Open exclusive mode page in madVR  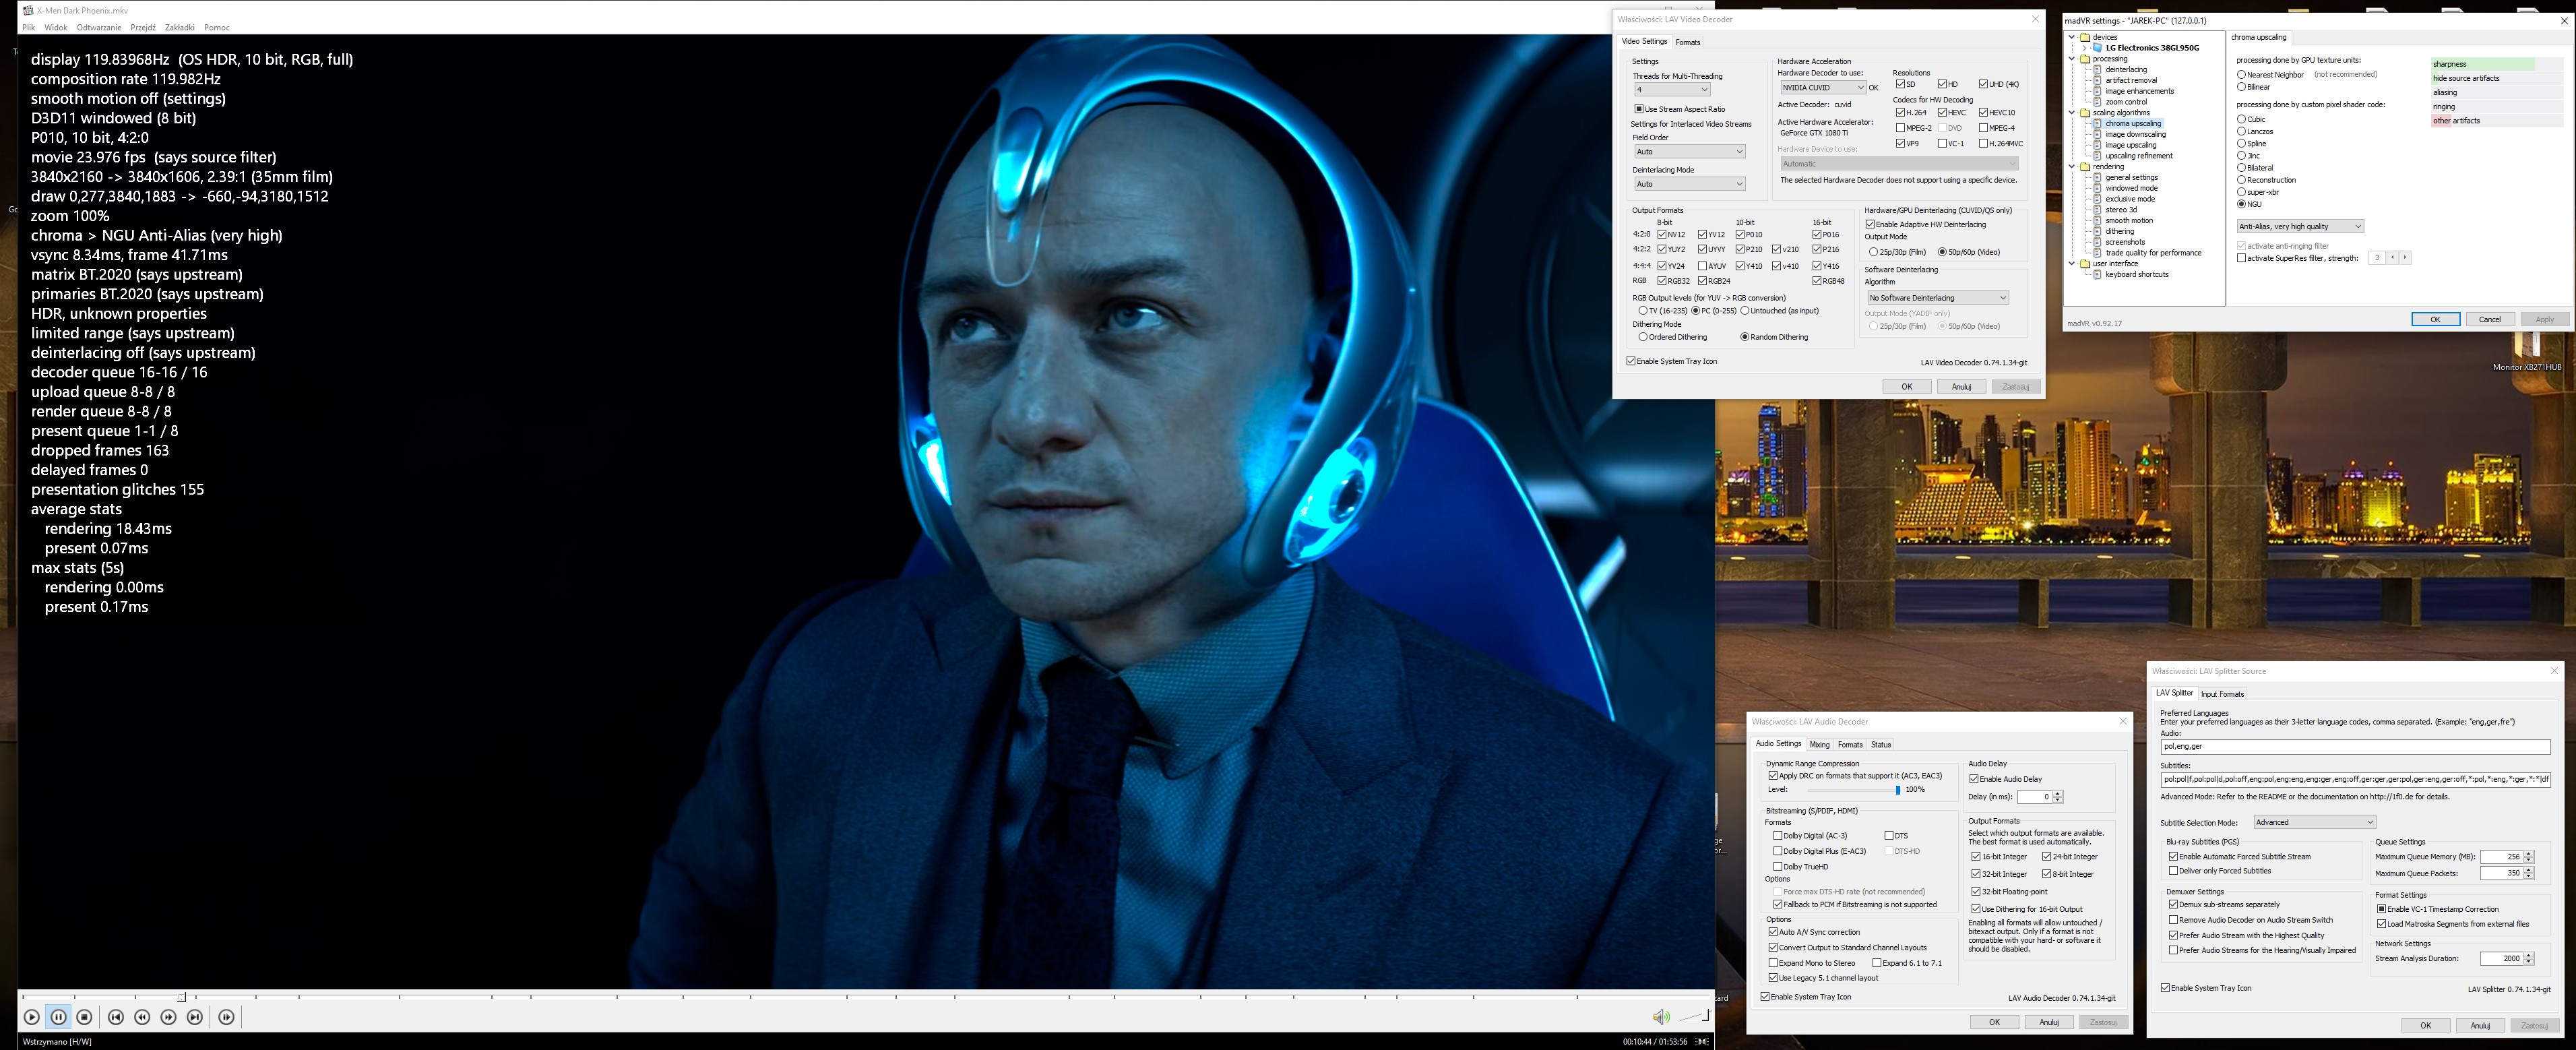click(2130, 199)
